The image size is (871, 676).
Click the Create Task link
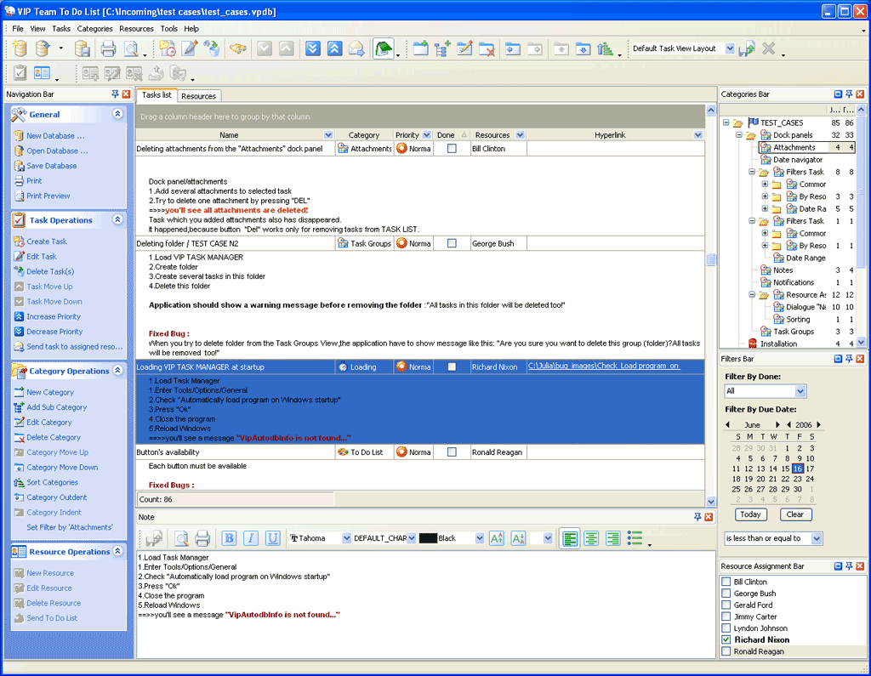(x=46, y=241)
